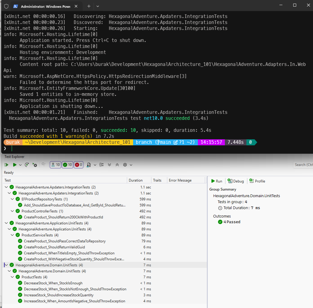Image resolution: width=313 pixels, height=308 pixels.
Task: Toggle the 10 passed tests filter
Action: [x=67, y=165]
